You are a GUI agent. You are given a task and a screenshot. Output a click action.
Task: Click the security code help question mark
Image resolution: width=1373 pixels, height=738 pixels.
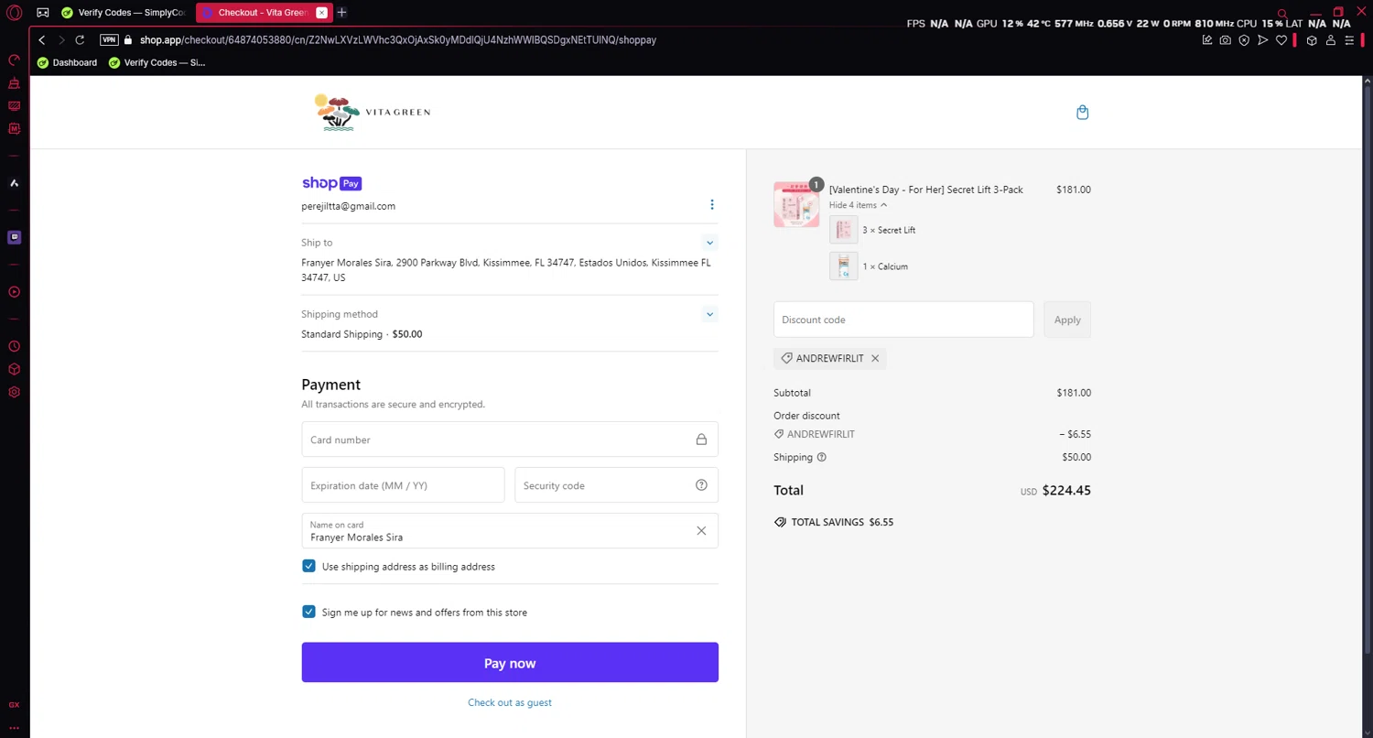701,485
